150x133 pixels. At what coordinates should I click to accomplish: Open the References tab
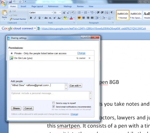53,6
